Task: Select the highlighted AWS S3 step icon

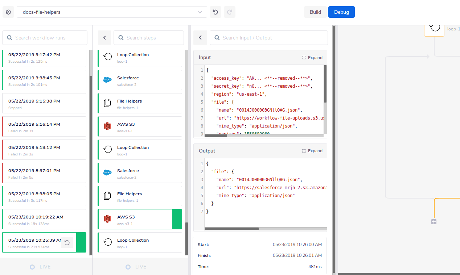Action: coord(107,219)
